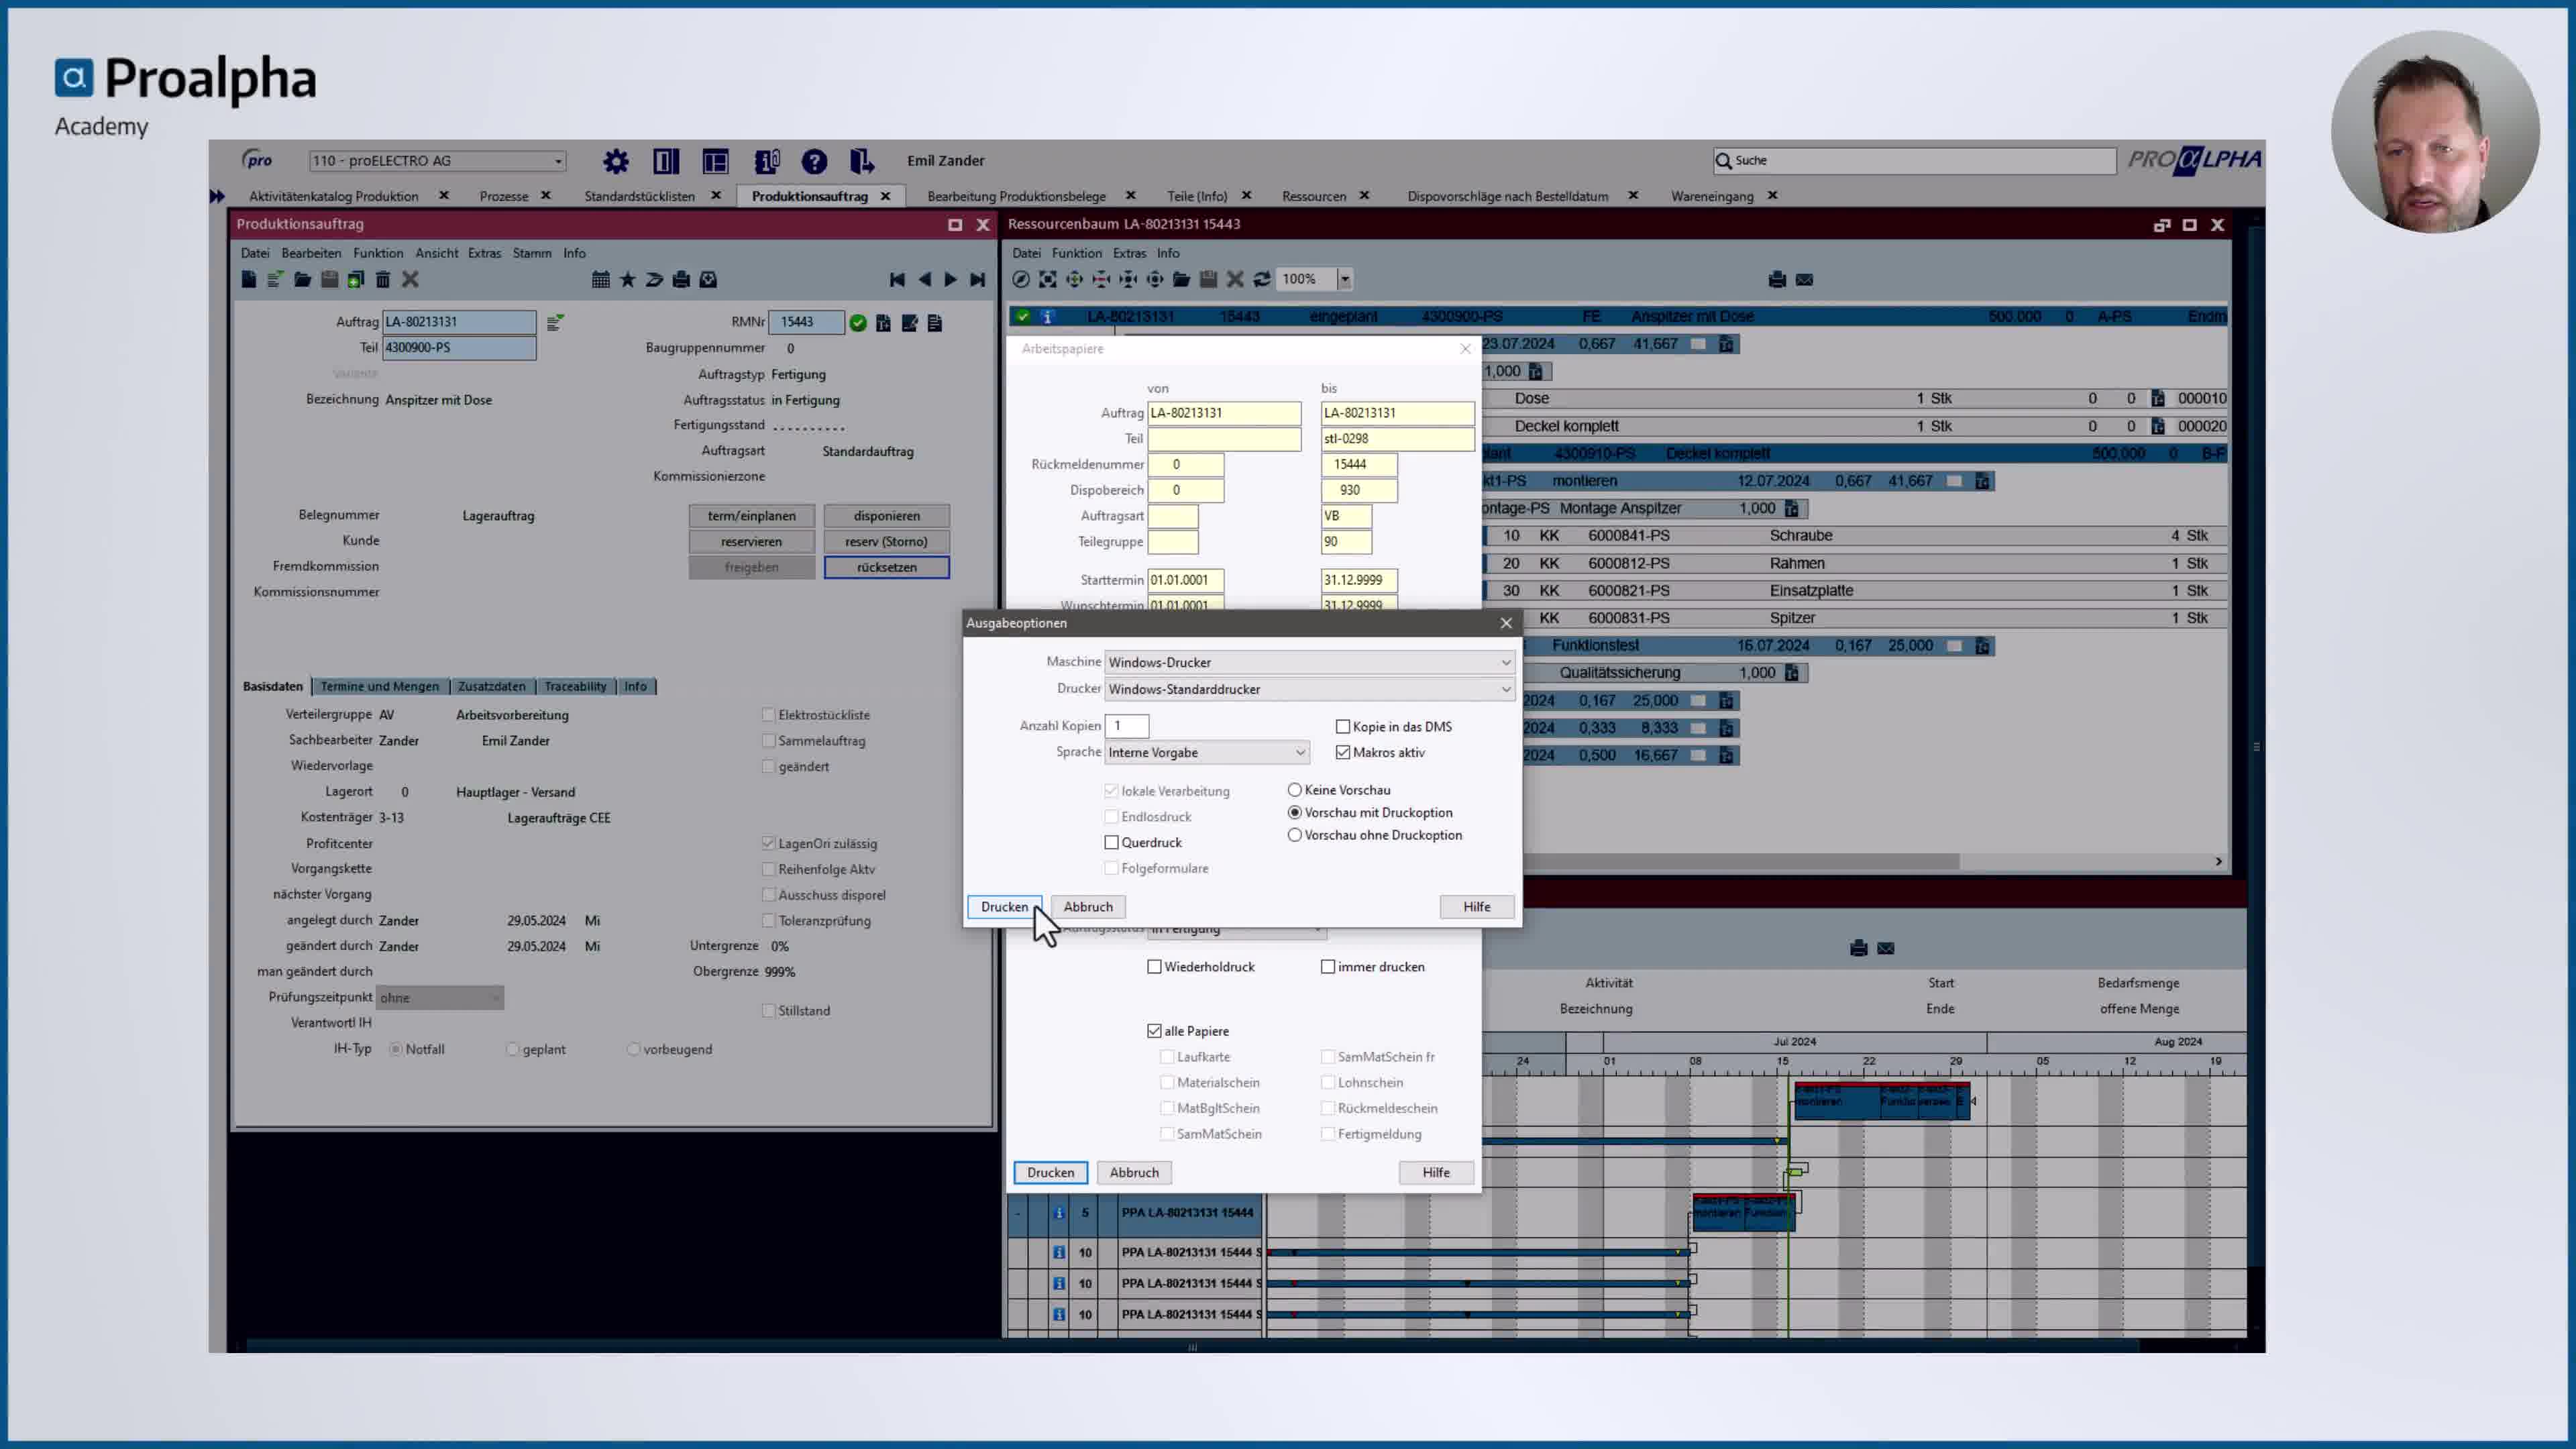Click the list icon beside Auftrag field

[555, 322]
